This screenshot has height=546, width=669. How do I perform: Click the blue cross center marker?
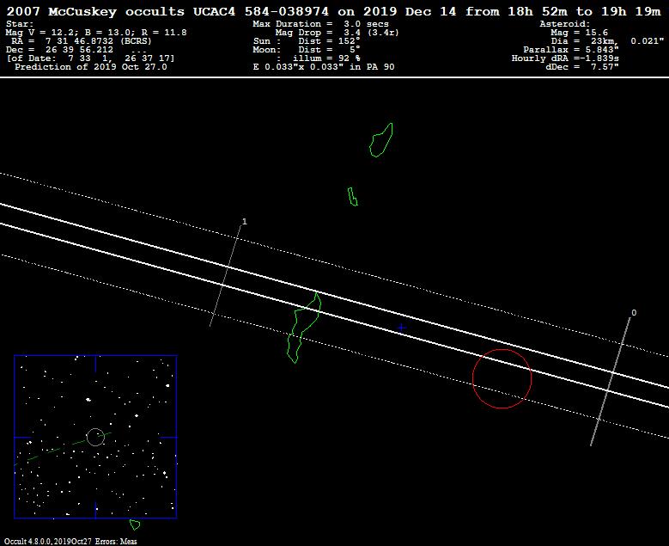[401, 328]
